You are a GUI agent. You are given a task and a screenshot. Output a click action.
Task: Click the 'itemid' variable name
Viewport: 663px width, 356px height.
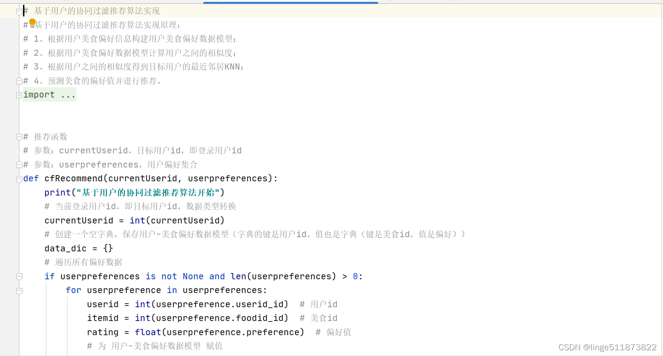[x=103, y=318]
